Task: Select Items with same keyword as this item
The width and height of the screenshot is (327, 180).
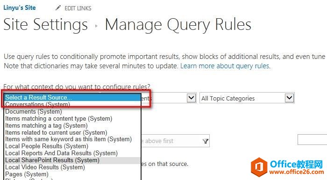Action: click(72, 139)
